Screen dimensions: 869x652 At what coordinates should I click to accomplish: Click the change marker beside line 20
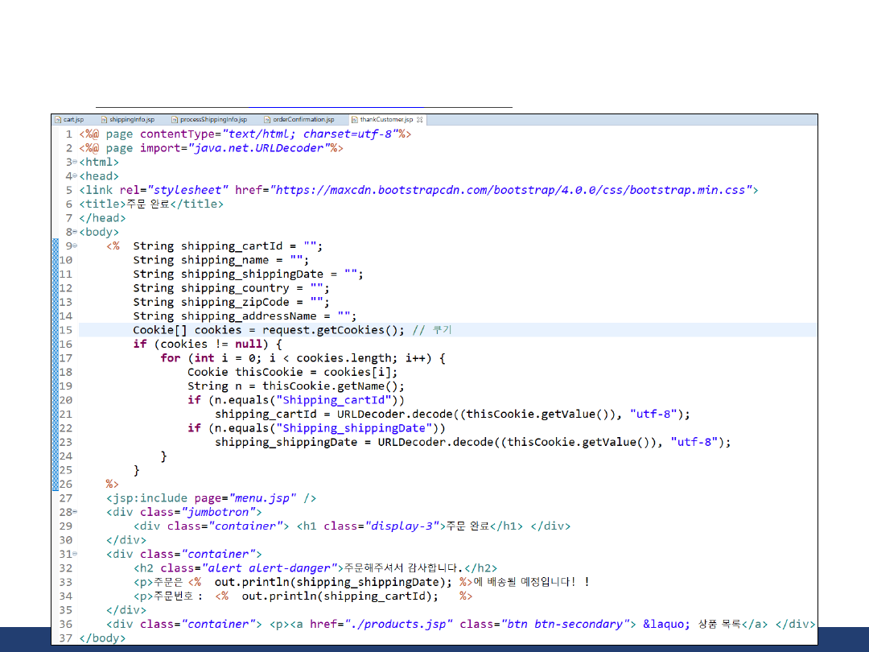pyautogui.click(x=55, y=400)
